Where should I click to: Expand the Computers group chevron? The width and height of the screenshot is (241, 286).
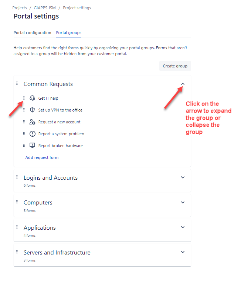(183, 202)
